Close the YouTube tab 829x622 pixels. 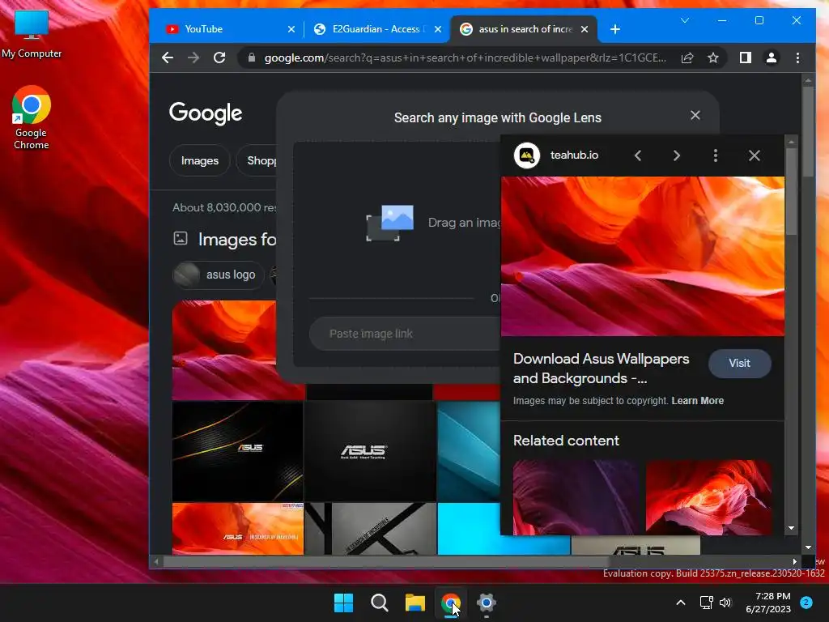pyautogui.click(x=291, y=29)
